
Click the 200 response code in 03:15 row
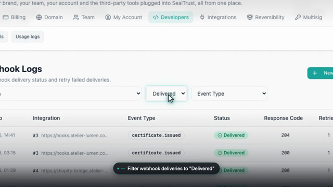pos(285,153)
